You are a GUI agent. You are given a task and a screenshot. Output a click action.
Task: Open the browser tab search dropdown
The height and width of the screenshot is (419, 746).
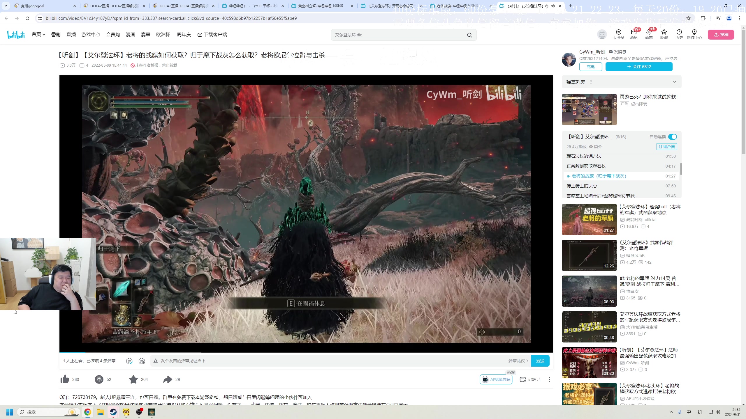(6, 6)
